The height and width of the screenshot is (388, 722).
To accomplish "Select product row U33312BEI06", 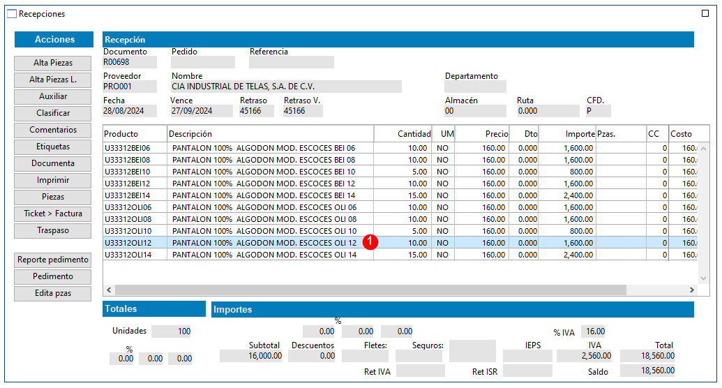I will (x=400, y=148).
